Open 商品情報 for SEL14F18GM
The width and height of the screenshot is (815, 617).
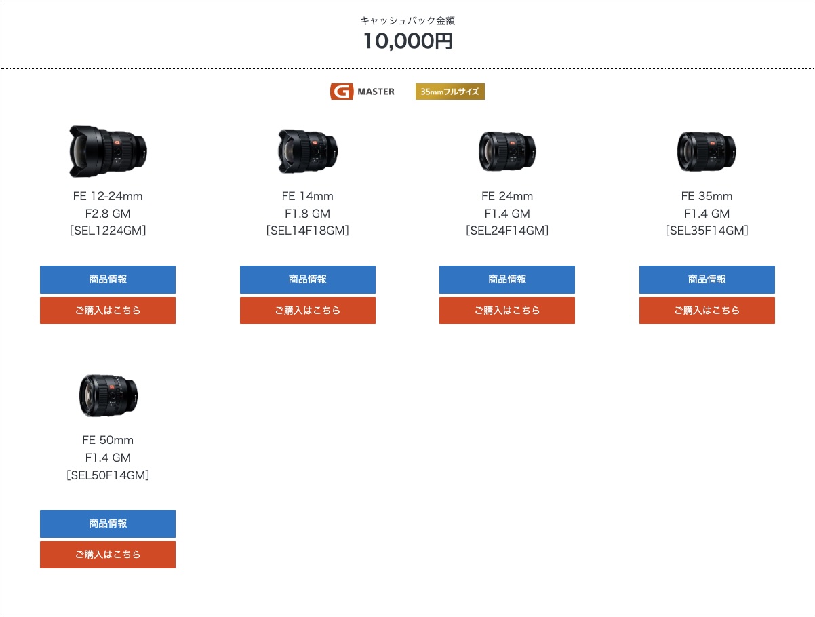coord(307,279)
